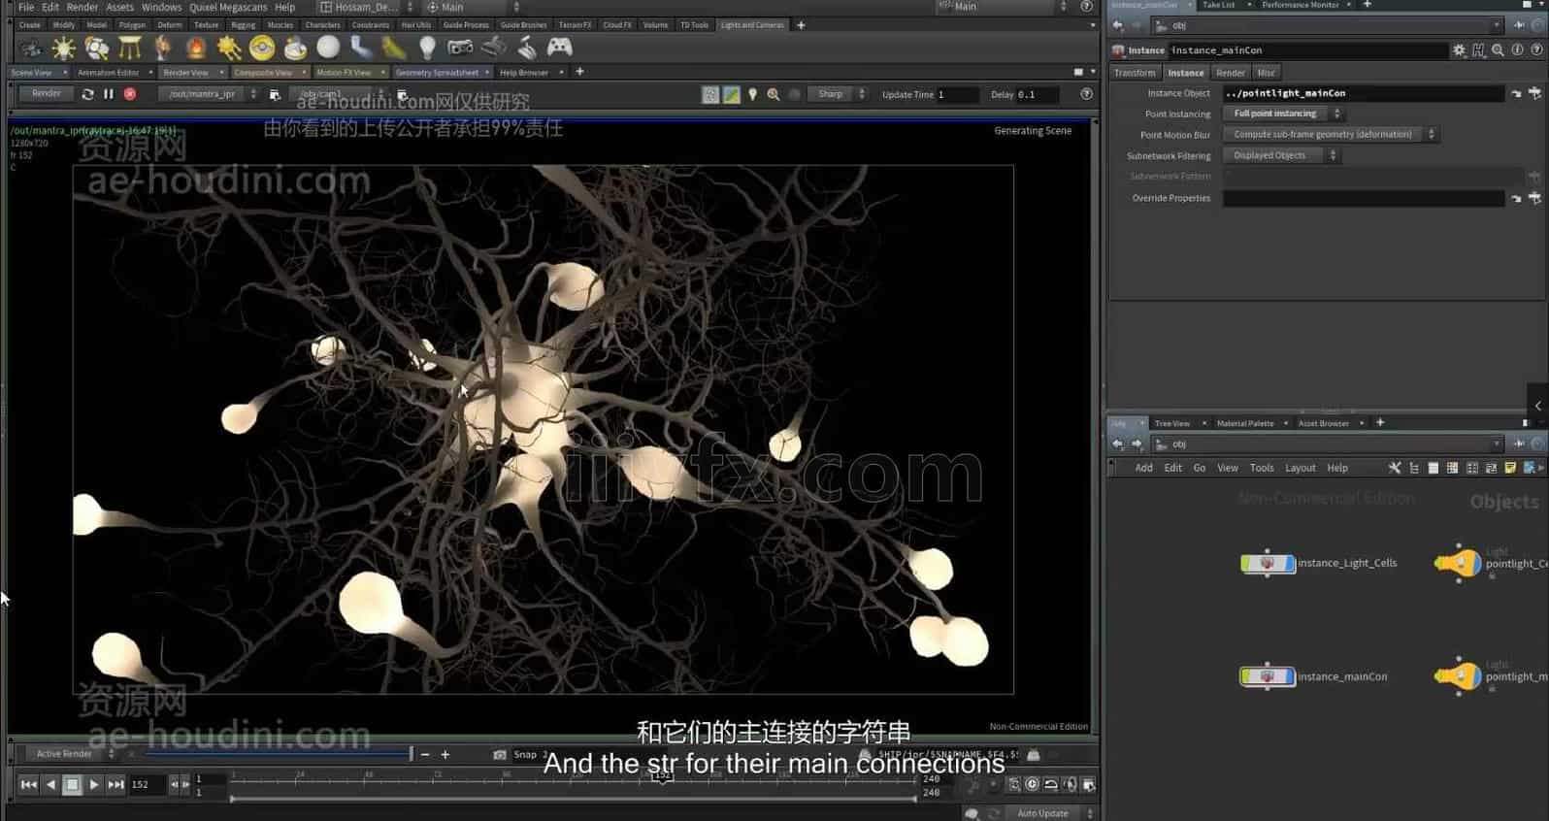Viewport: 1549px width, 821px height.
Task: Stop the render with red icon
Action: pyautogui.click(x=130, y=94)
